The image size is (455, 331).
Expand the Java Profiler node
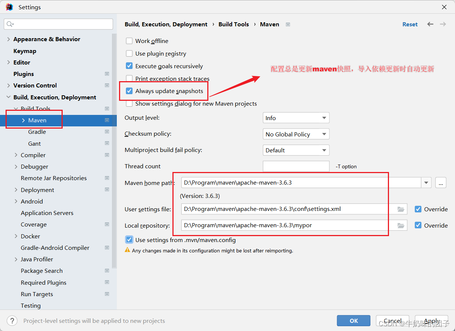[16, 259]
